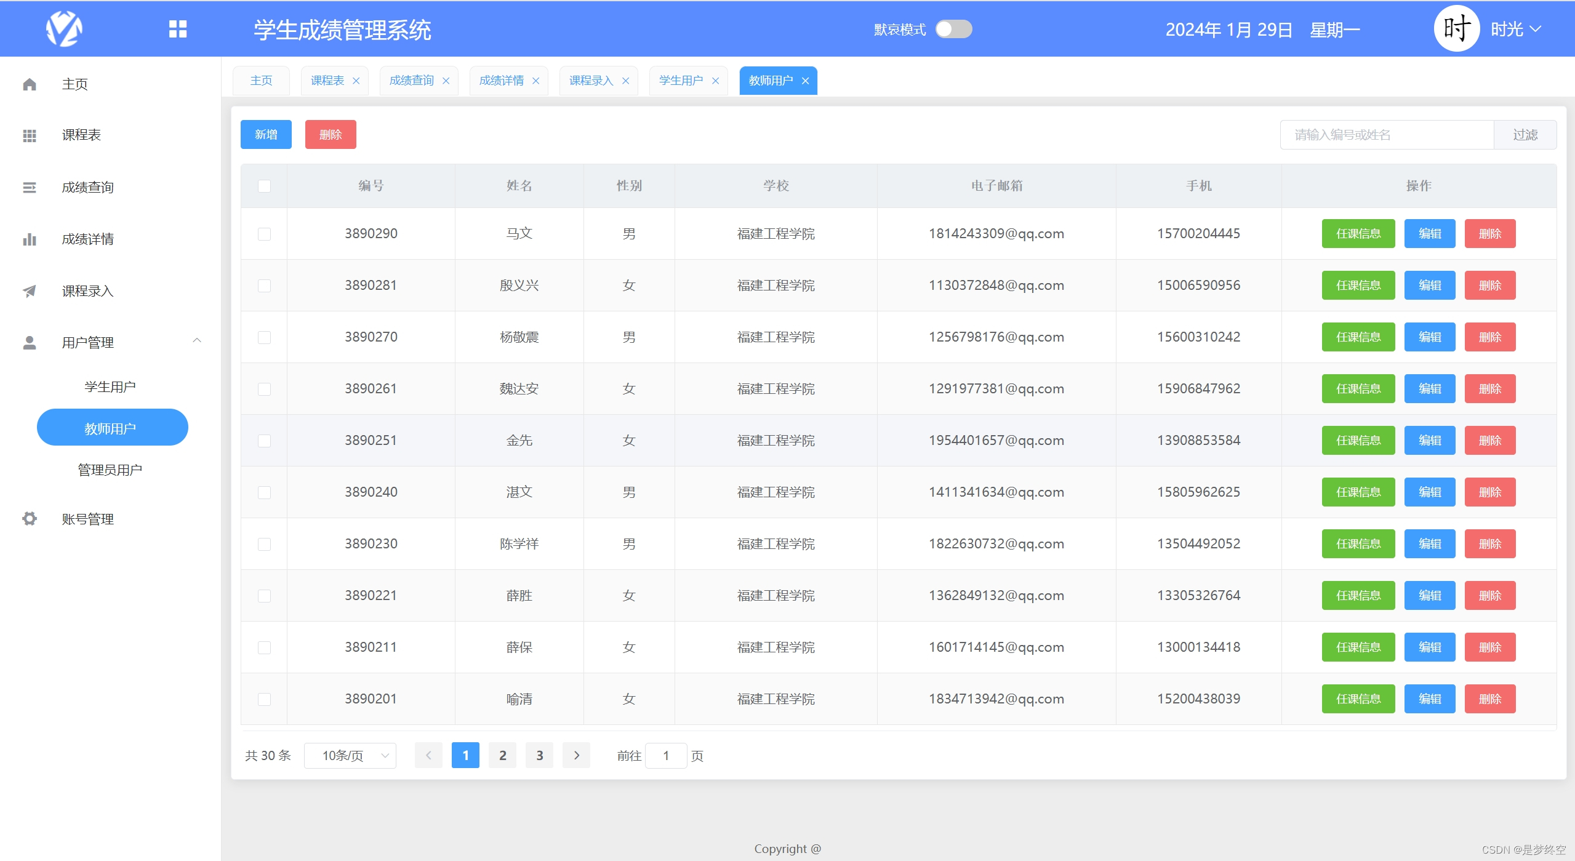Viewport: 1575px width, 861px height.
Task: Open 账号管理 in sidebar
Action: (87, 519)
